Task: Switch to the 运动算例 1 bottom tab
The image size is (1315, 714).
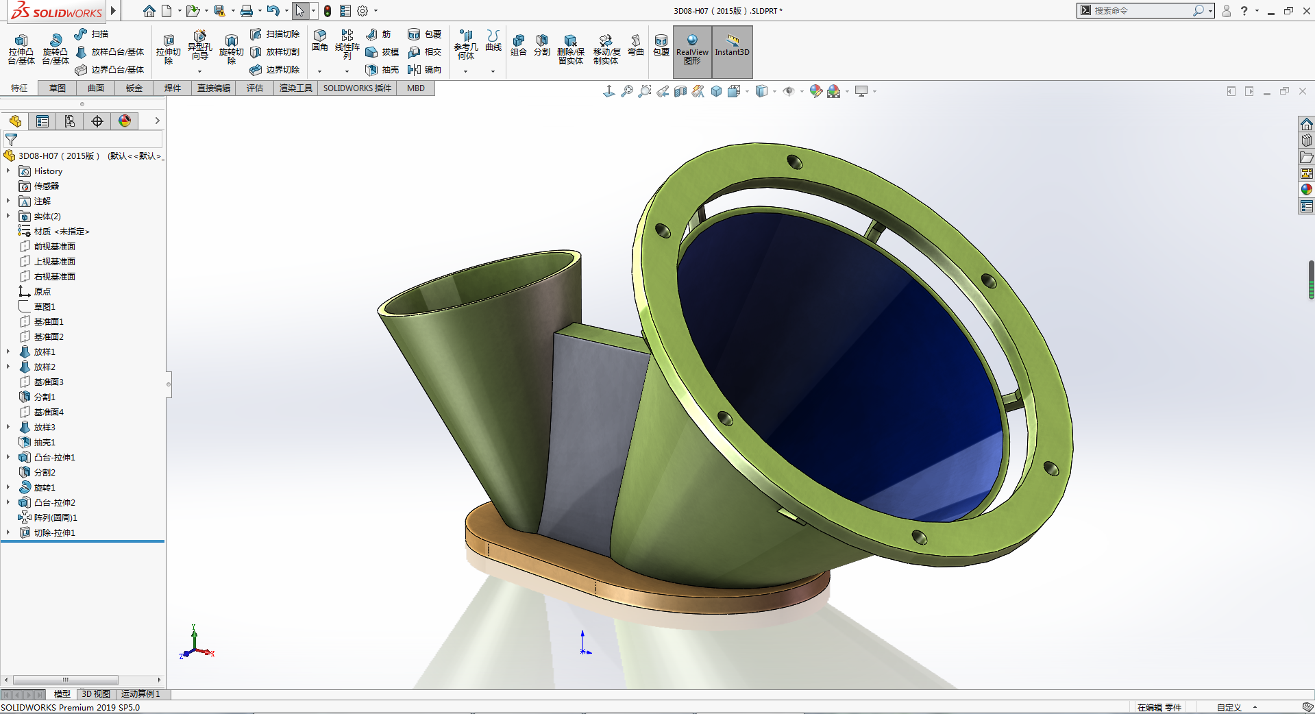Action: coord(140,694)
